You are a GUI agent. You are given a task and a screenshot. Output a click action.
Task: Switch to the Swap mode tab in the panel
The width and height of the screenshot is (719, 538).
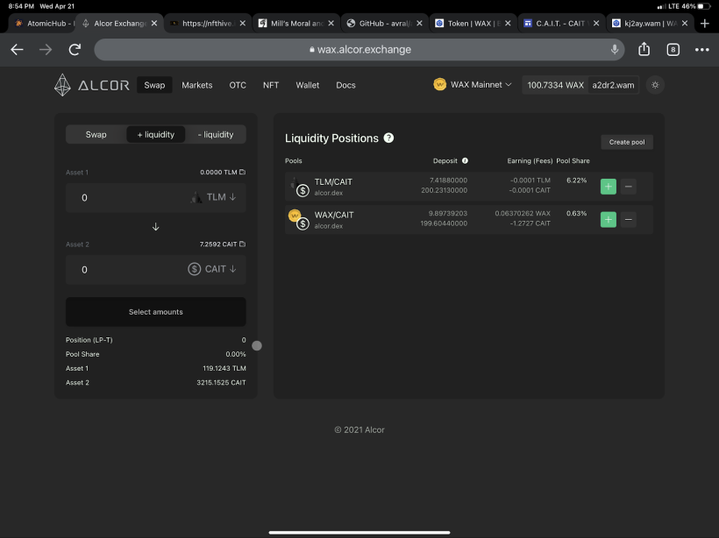click(x=96, y=134)
